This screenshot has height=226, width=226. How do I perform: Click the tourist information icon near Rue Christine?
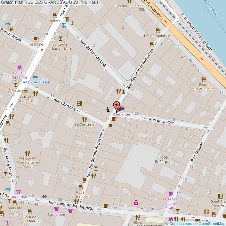tap(108, 110)
